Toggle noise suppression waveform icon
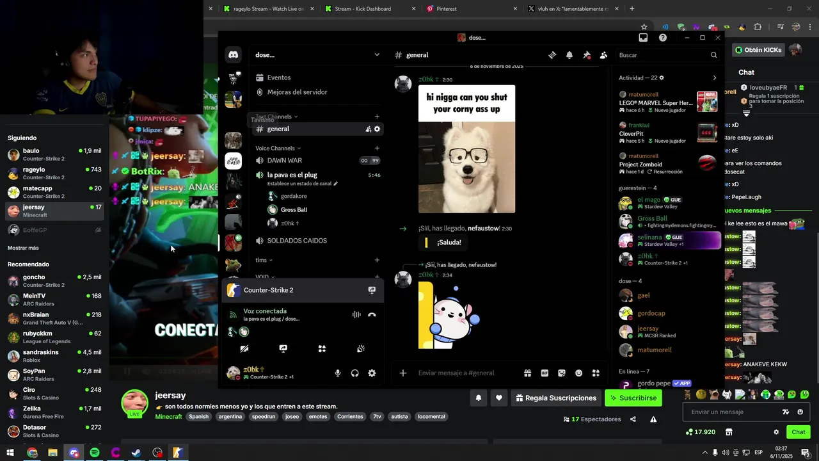819x461 pixels. click(356, 314)
